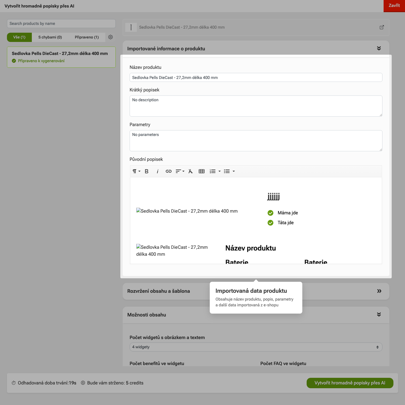Open product in new window icon

(382, 27)
